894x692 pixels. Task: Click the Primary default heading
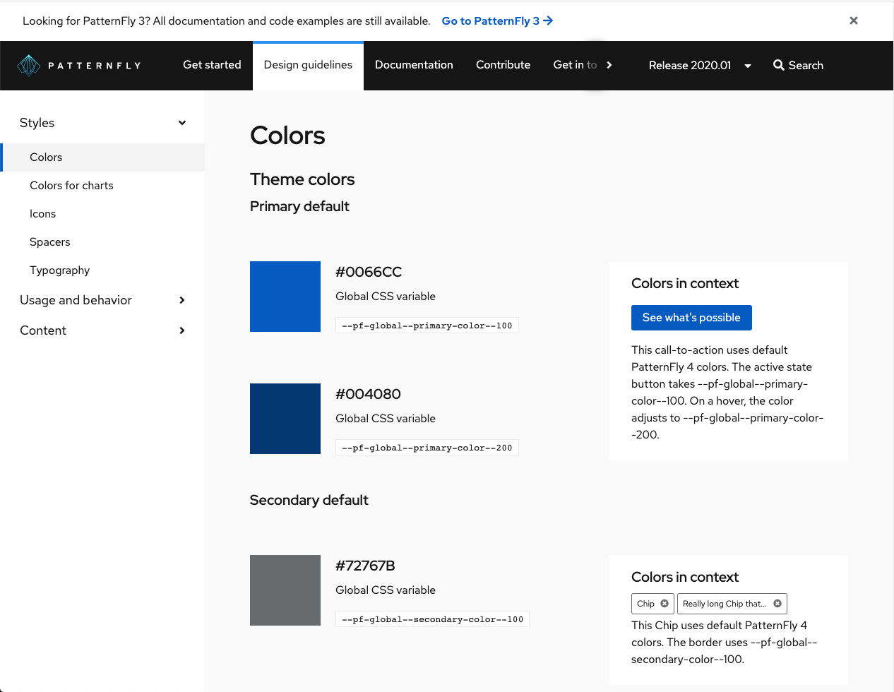(299, 206)
